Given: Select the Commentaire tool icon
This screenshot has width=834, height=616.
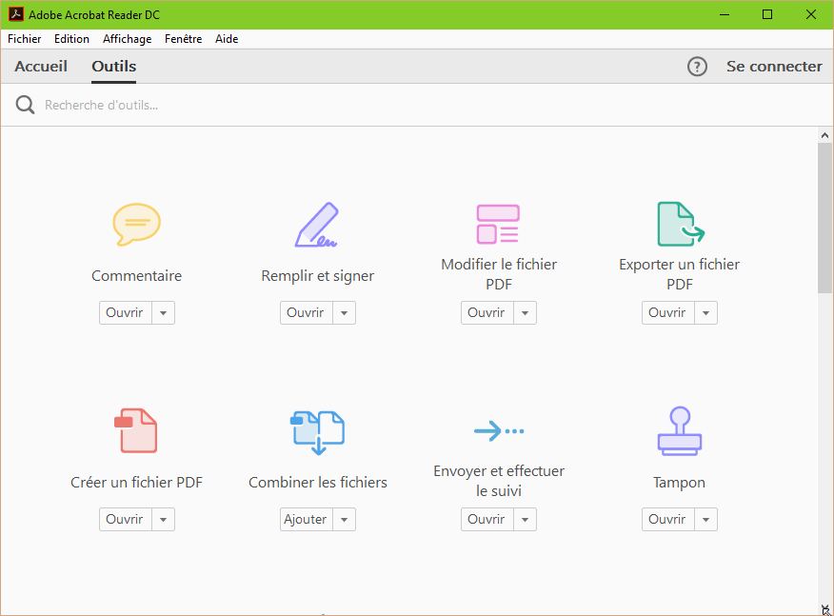Looking at the screenshot, I should pos(136,225).
